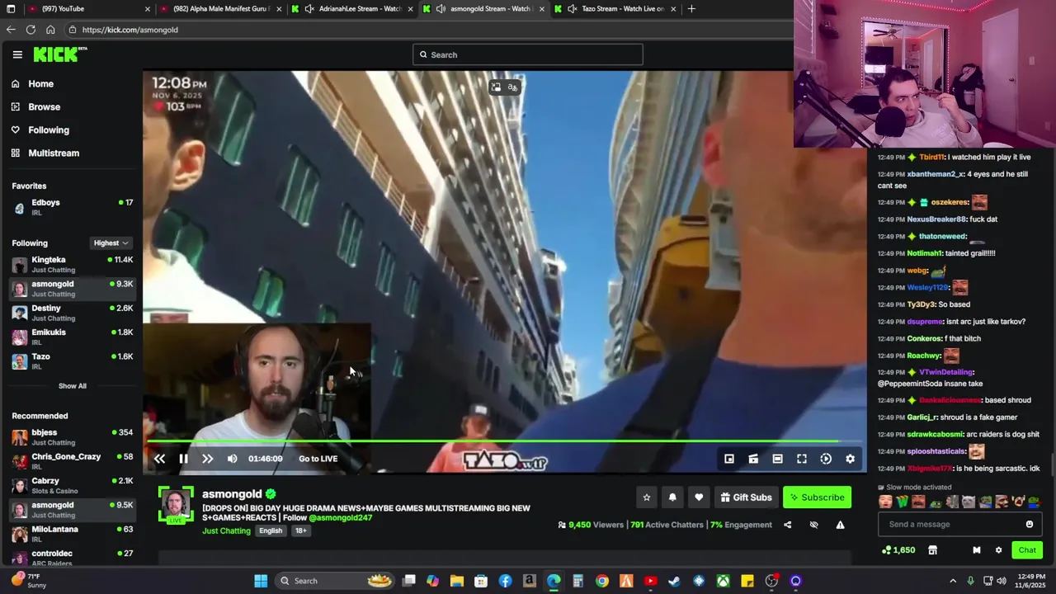
Task: Open Tazo channel in Following list
Action: point(72,361)
